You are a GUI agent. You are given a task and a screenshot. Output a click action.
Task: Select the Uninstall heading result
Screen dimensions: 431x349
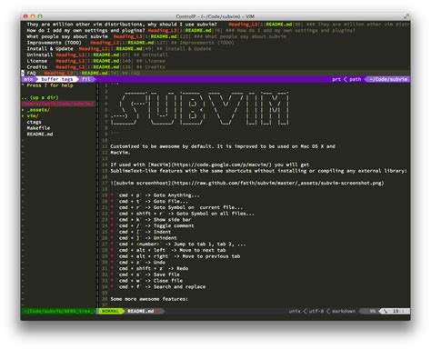[x=215, y=55]
